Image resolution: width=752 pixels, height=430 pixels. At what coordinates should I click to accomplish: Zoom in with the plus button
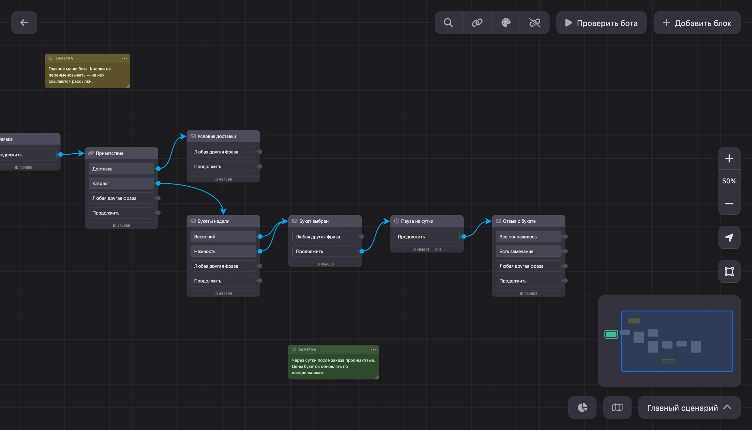click(x=729, y=159)
